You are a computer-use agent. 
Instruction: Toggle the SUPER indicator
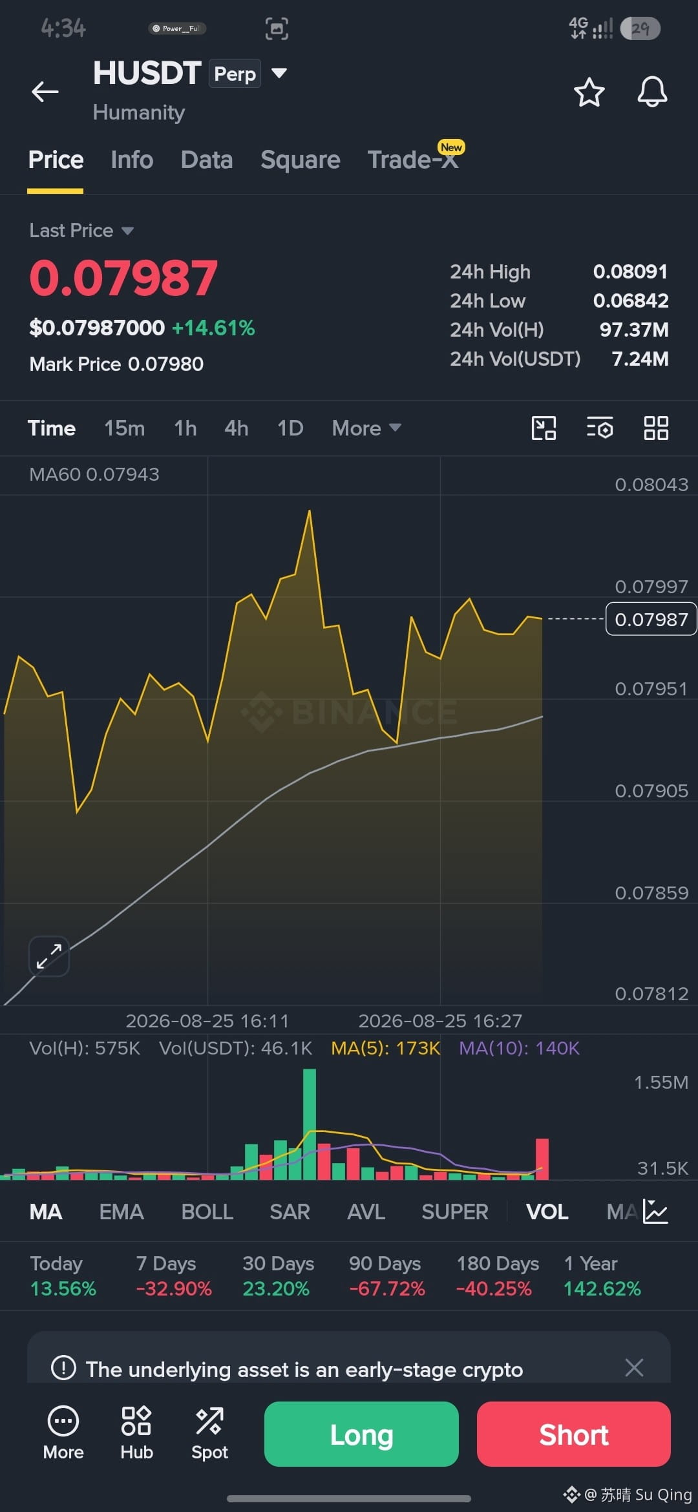point(455,1212)
